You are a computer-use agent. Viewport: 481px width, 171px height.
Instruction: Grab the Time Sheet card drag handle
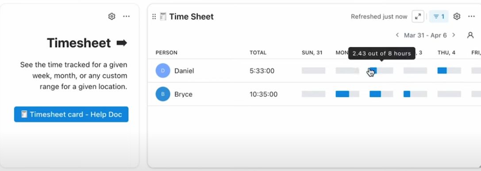[154, 16]
